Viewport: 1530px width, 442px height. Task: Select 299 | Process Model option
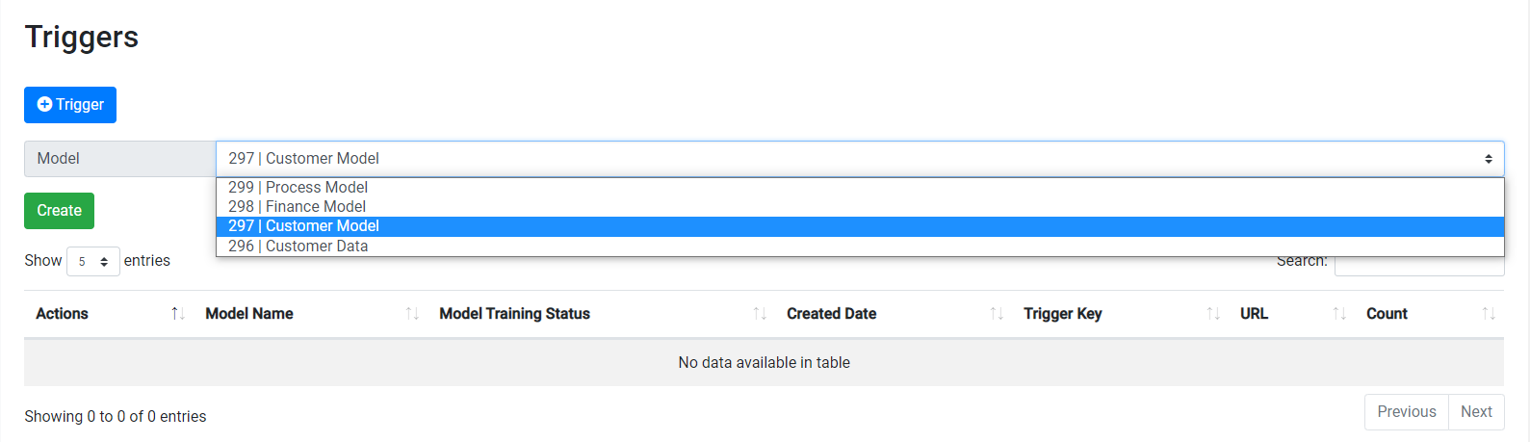coord(298,188)
